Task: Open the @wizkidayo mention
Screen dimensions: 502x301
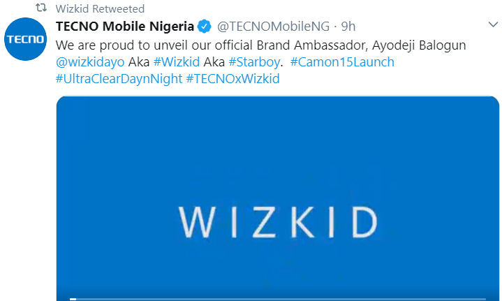Action: [91, 62]
